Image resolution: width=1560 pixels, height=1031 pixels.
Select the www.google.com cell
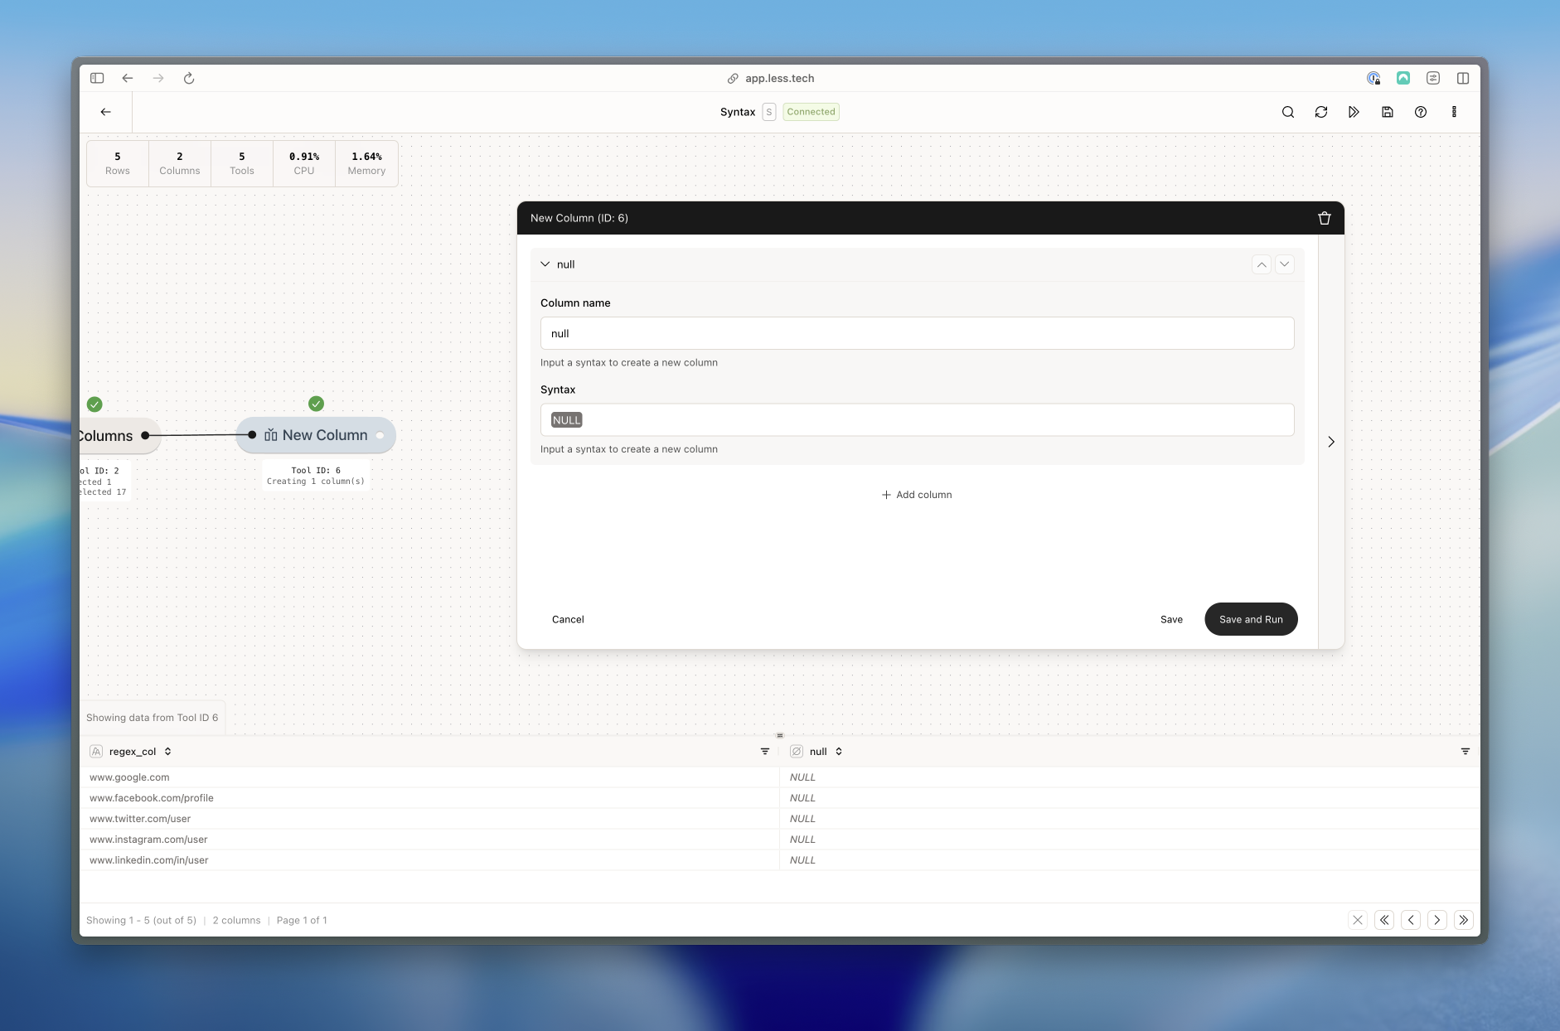[x=429, y=777]
